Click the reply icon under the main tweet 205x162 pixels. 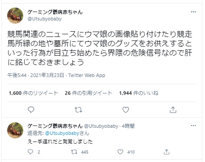point(31,110)
